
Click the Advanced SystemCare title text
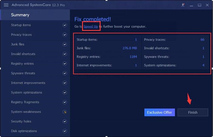[38, 5]
